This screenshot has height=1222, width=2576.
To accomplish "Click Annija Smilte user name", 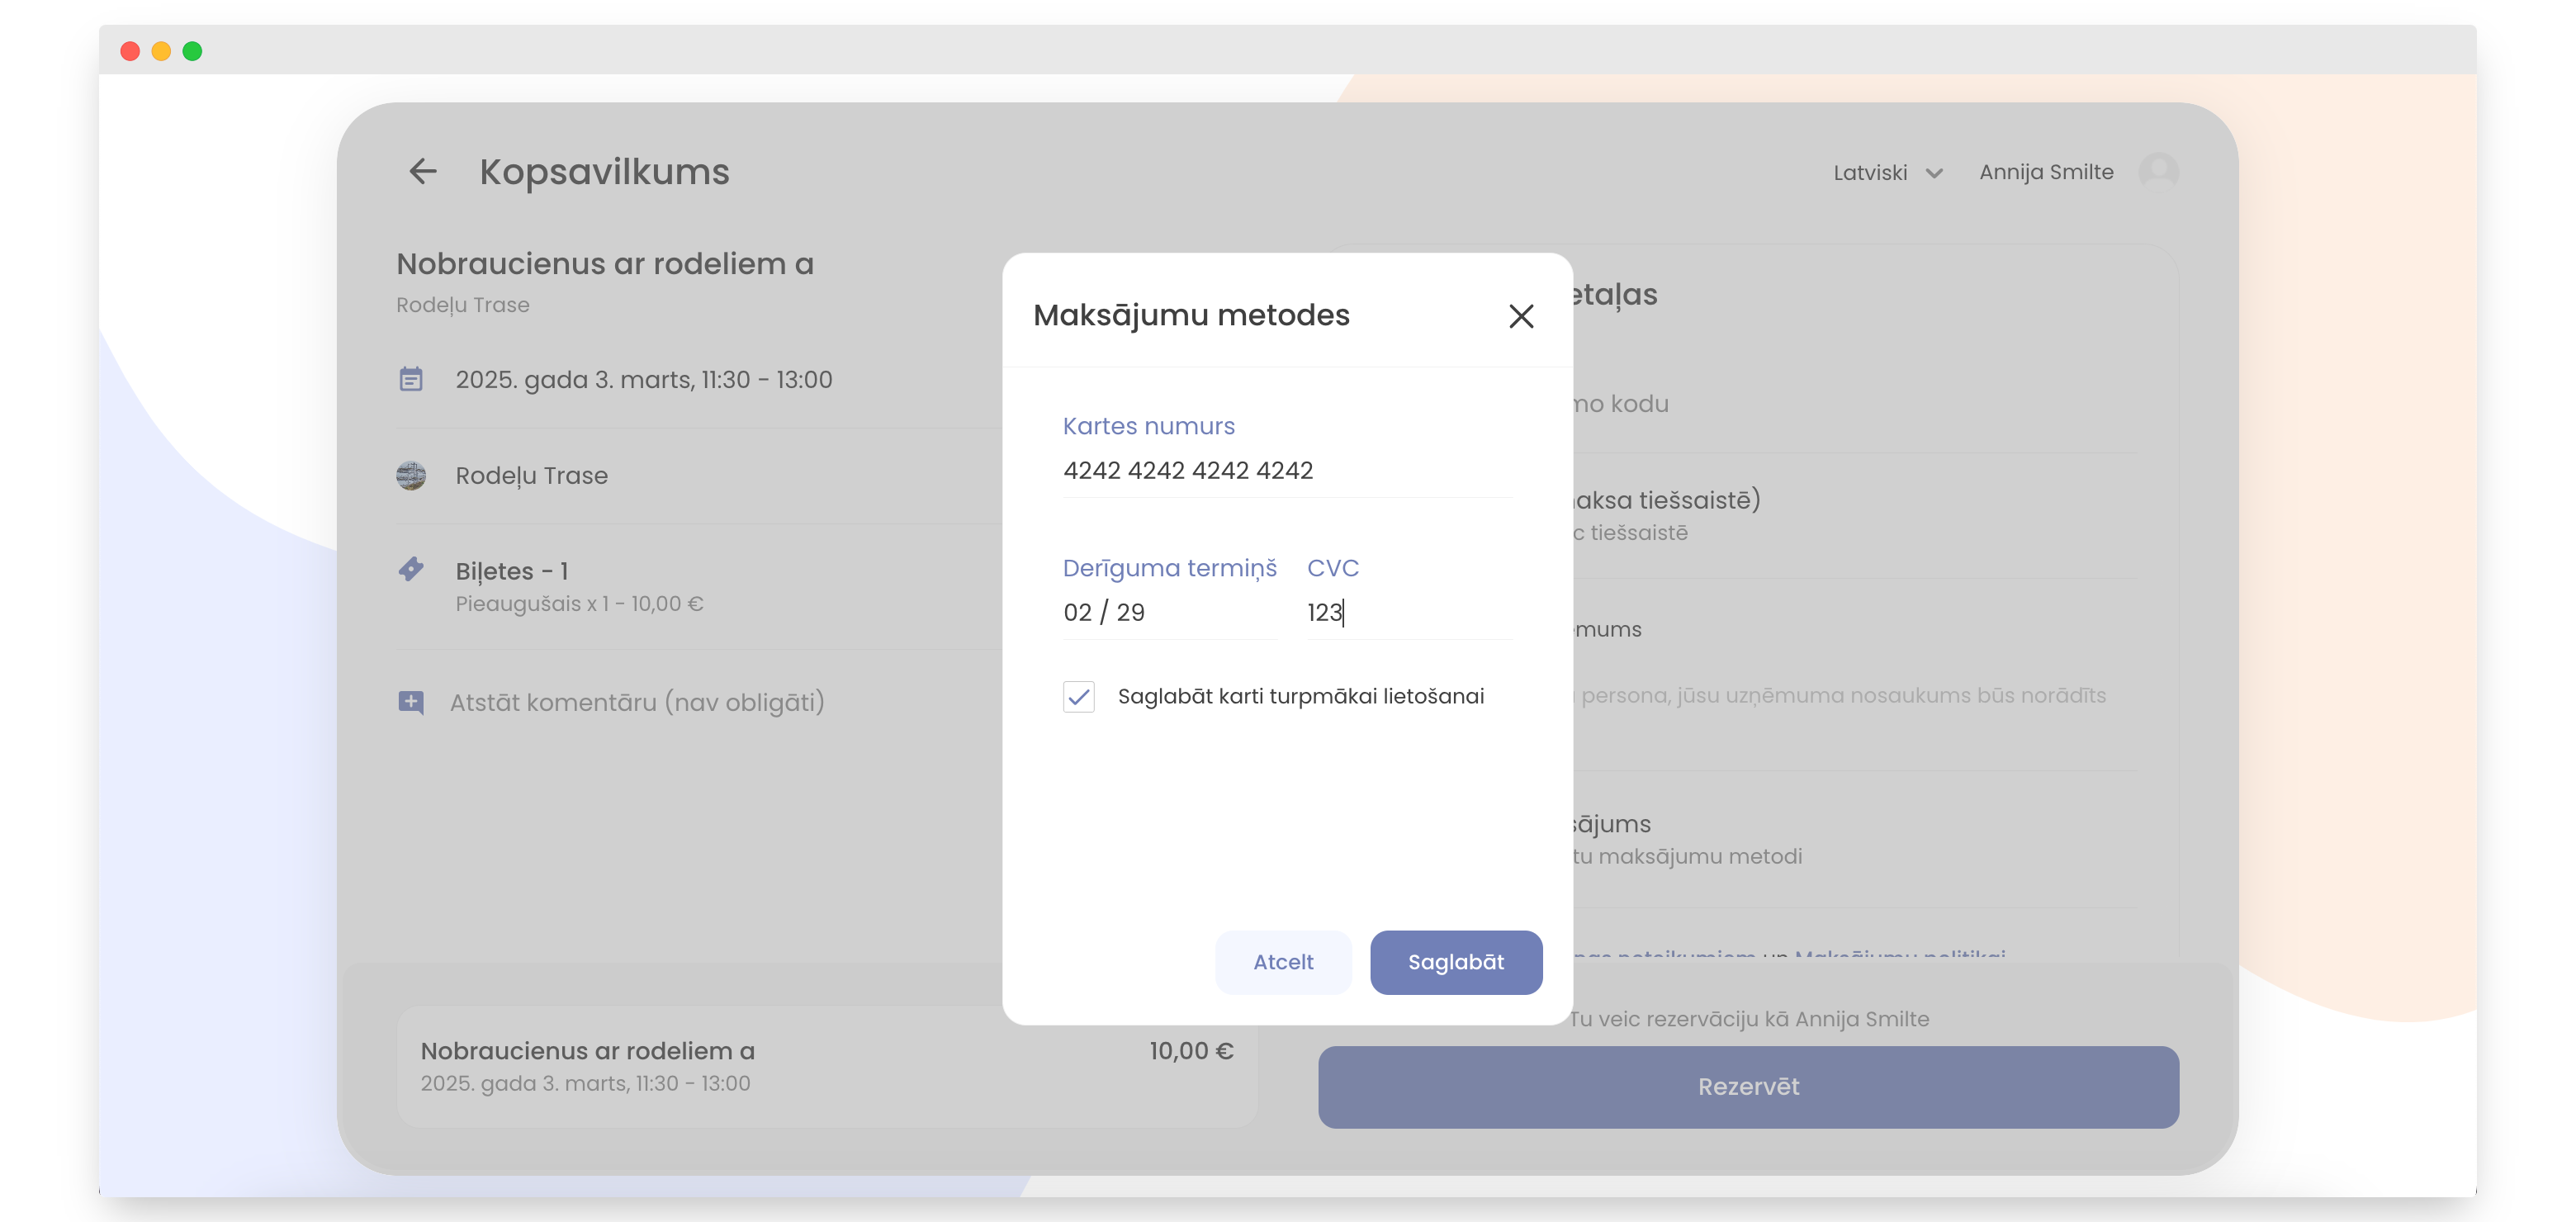I will [2045, 172].
